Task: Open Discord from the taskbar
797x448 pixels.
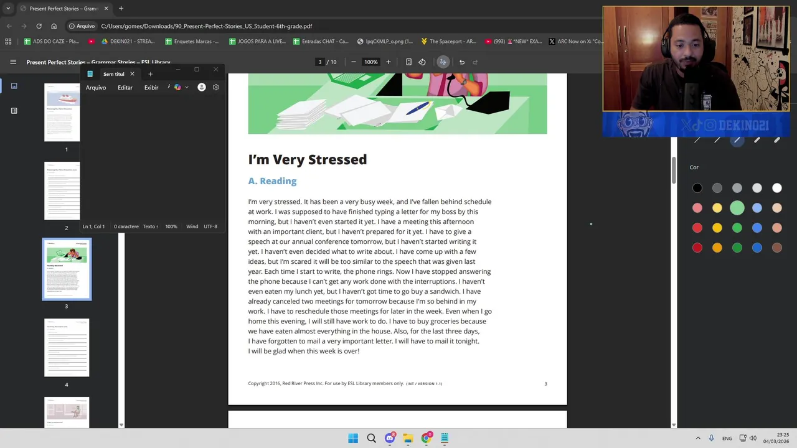Action: 390,438
